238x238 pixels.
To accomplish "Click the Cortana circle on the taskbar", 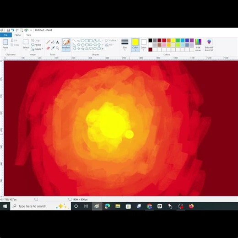I will (76, 206).
